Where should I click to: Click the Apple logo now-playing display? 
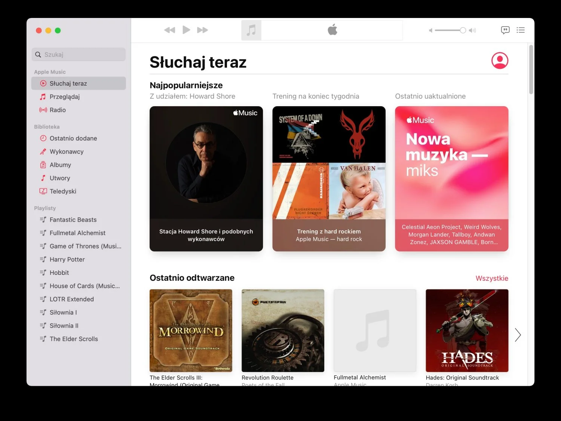[332, 30]
